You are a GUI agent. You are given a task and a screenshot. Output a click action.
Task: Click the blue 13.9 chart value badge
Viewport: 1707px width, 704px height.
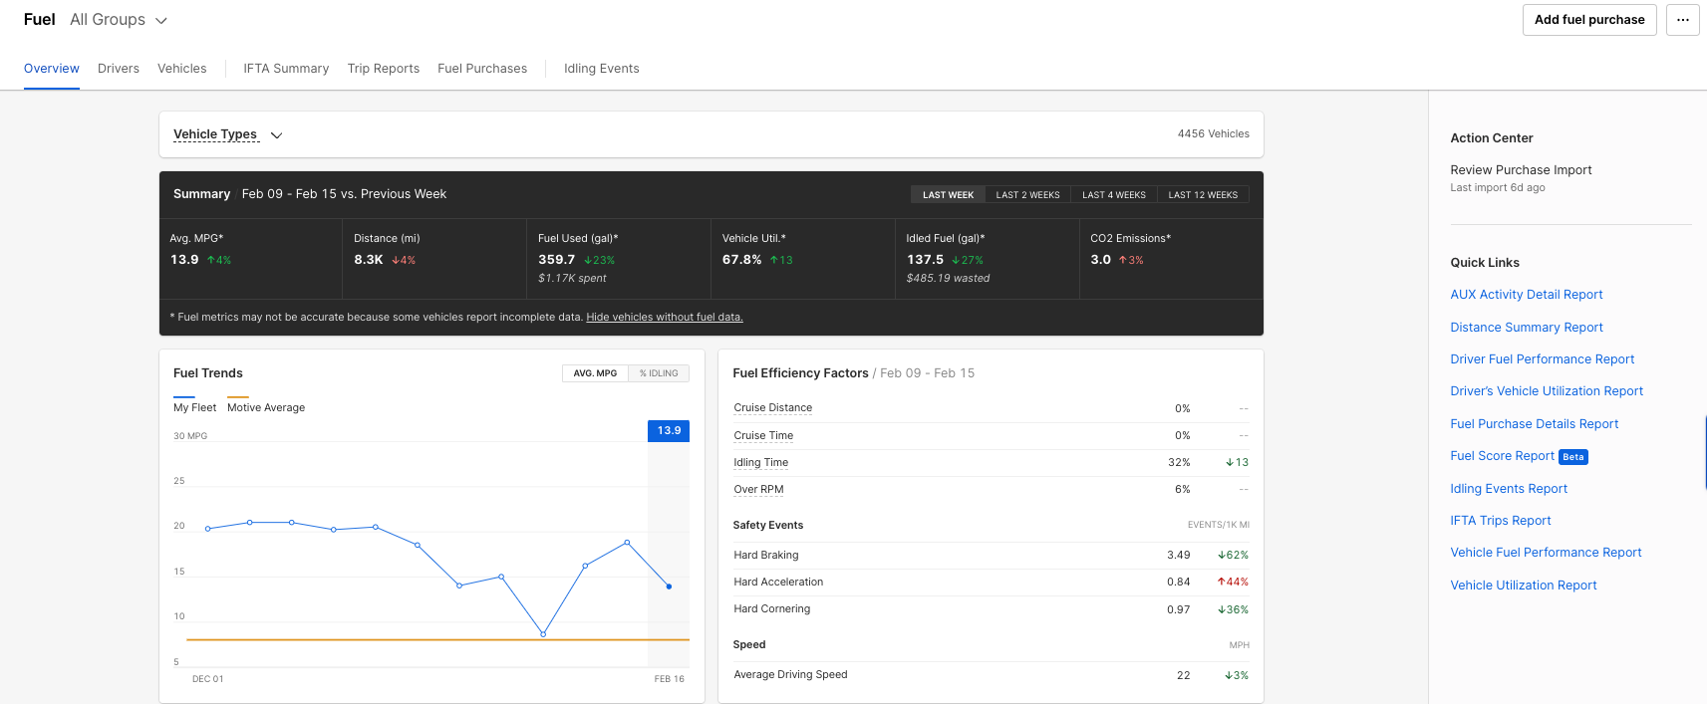pyautogui.click(x=669, y=431)
